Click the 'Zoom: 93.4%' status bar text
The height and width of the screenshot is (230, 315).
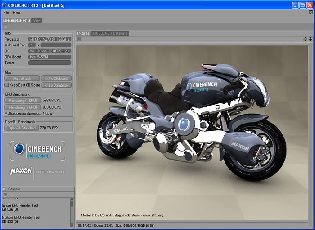coord(103,225)
